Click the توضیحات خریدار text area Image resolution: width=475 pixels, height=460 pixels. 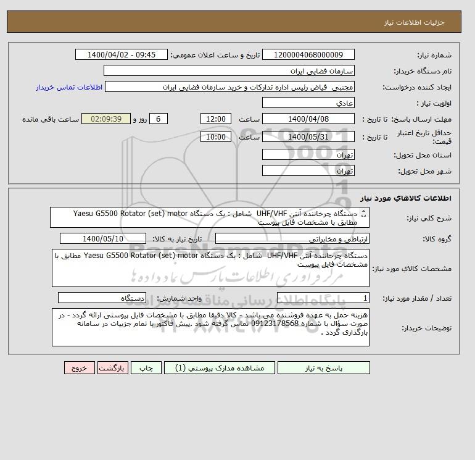tap(210, 327)
